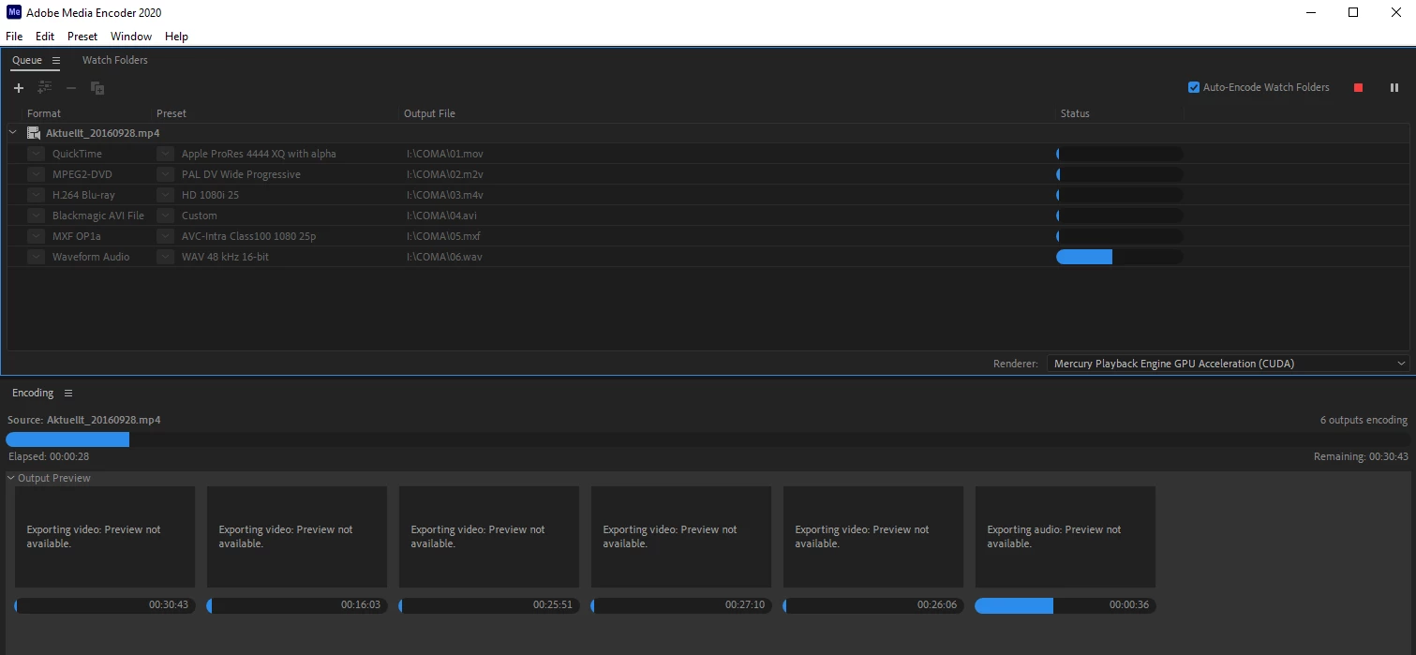Select the Encoding panel tab
1416x655 pixels.
[33, 393]
